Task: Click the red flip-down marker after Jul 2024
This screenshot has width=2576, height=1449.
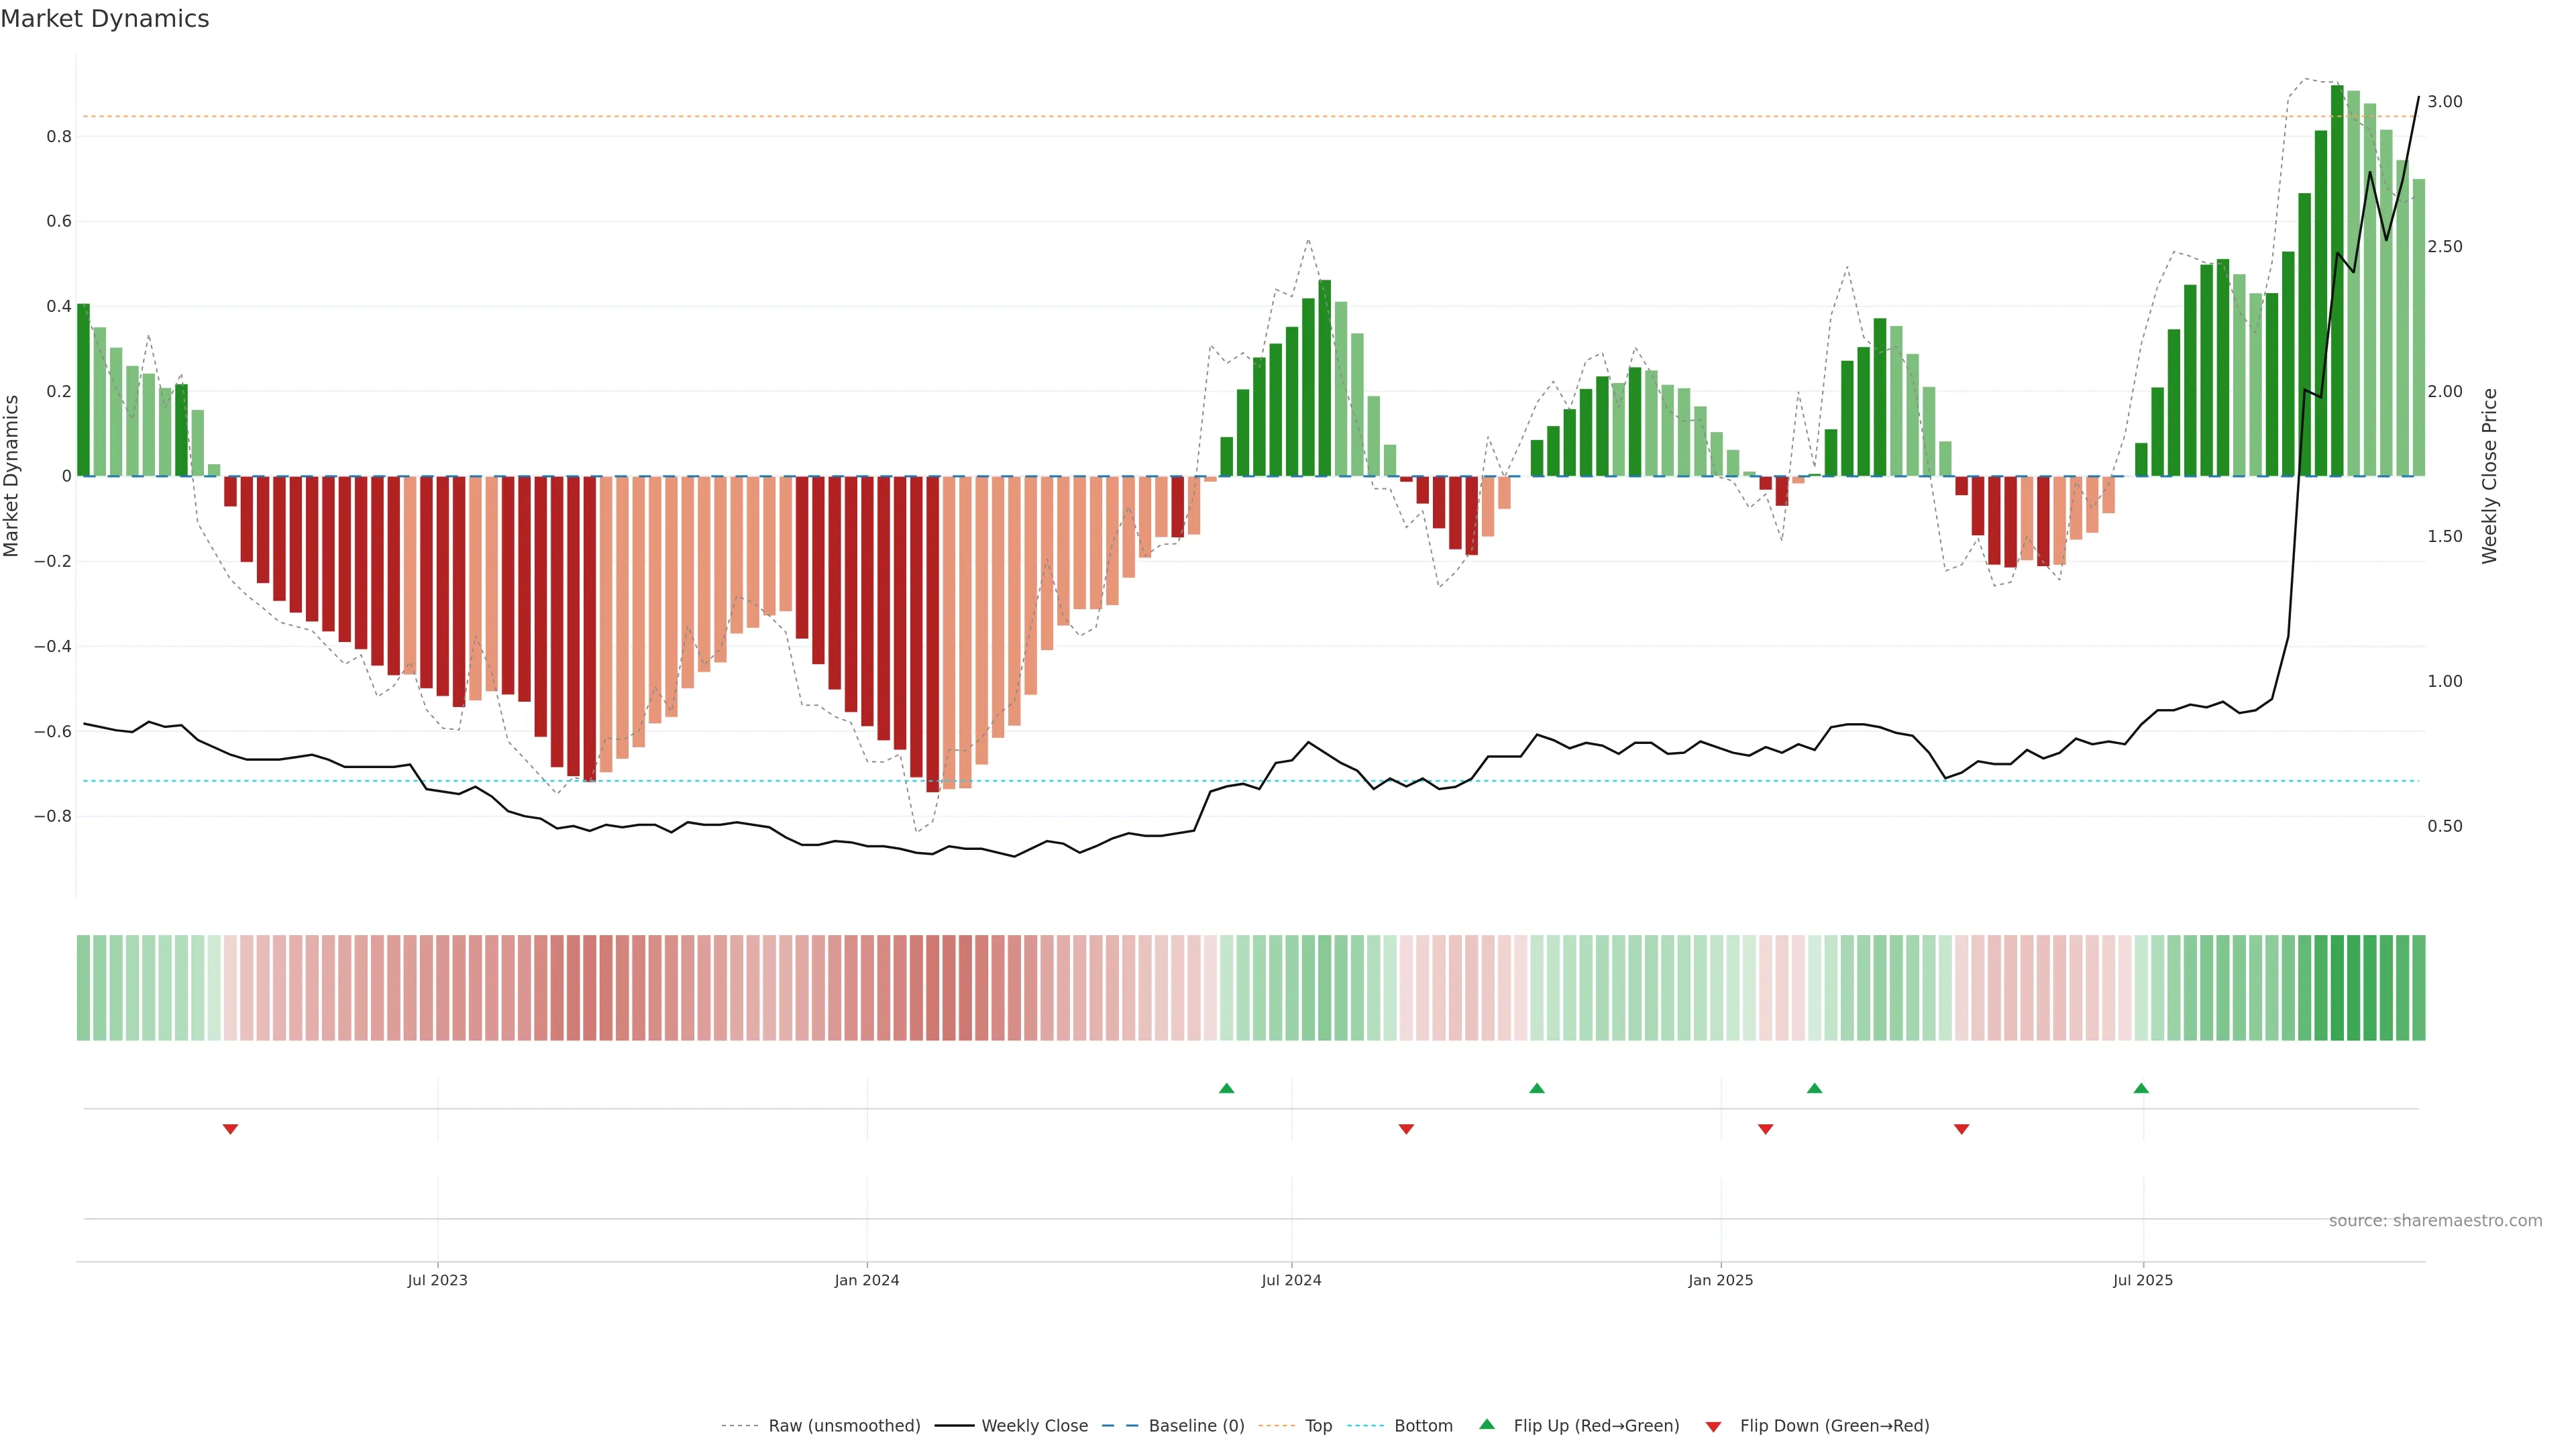Action: tap(1406, 1129)
